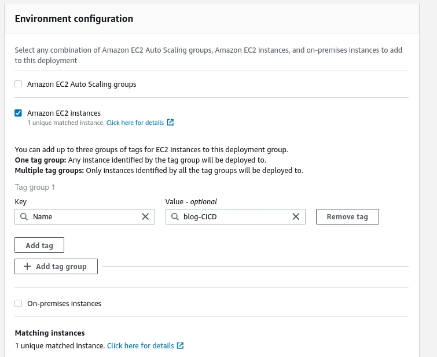Click plus icon on Add tag group

click(27, 266)
